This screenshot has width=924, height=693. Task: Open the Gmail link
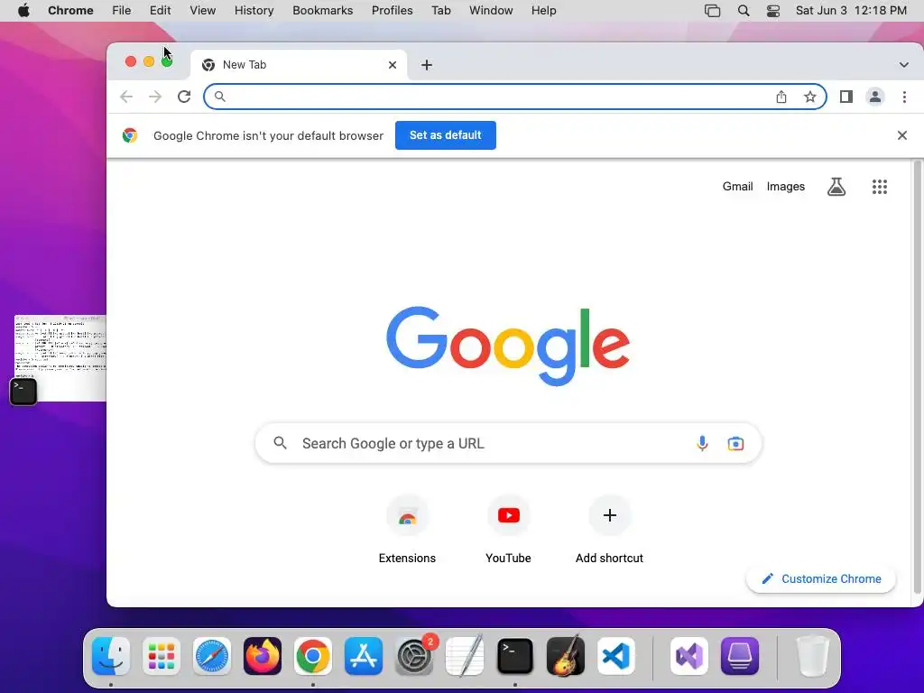(x=738, y=187)
